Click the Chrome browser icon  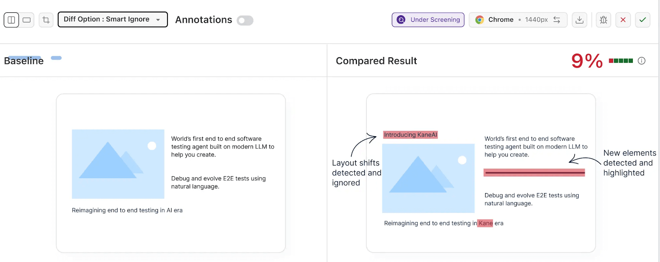479,19
